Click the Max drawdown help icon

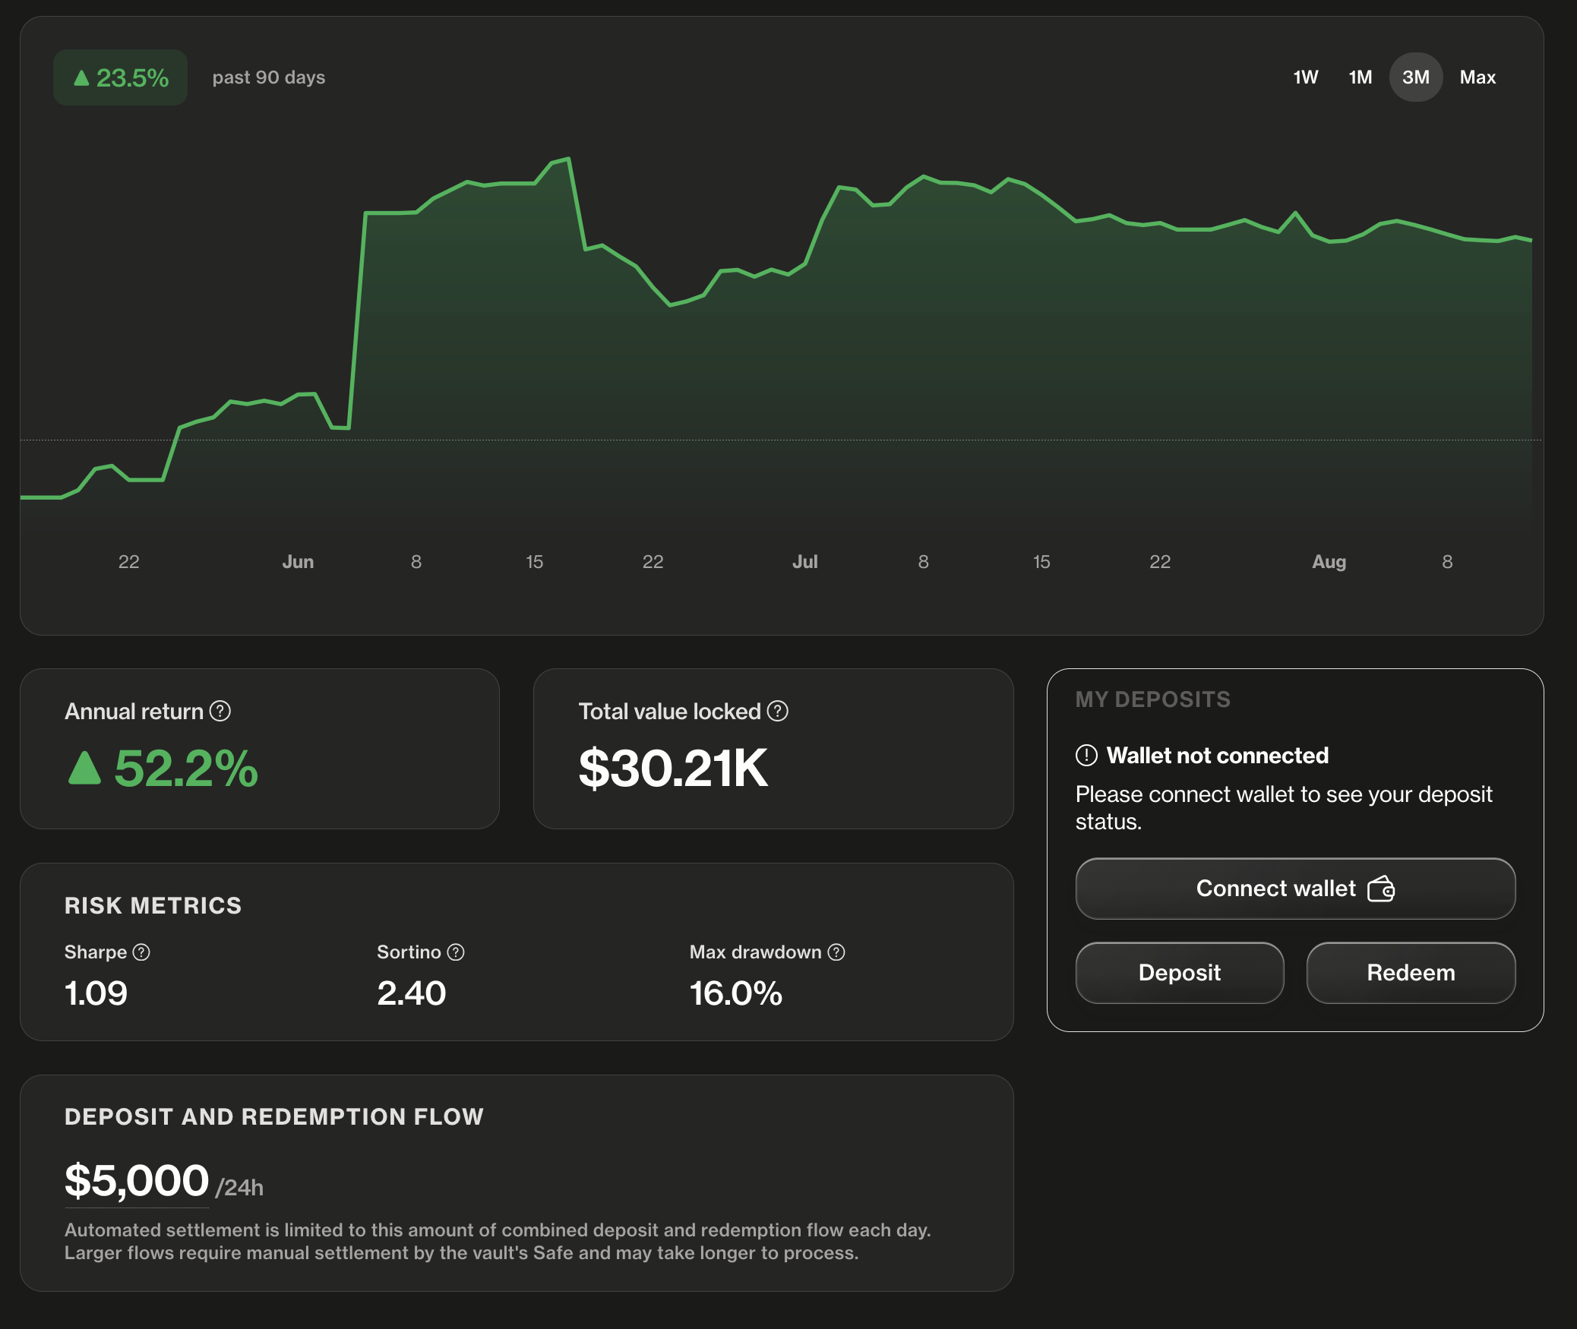836,952
